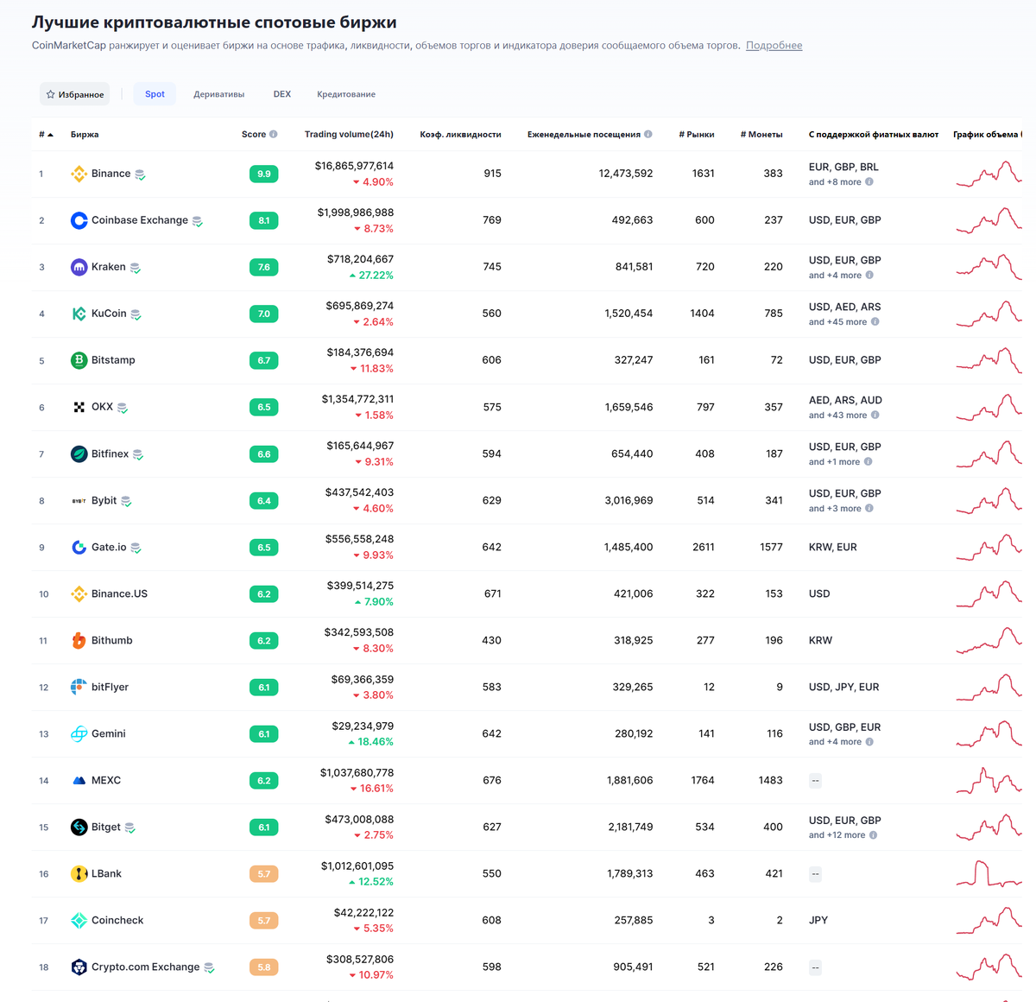Click the proof-of-reserves badge next to Binance
This screenshot has width=1036, height=1002.
pyautogui.click(x=140, y=174)
